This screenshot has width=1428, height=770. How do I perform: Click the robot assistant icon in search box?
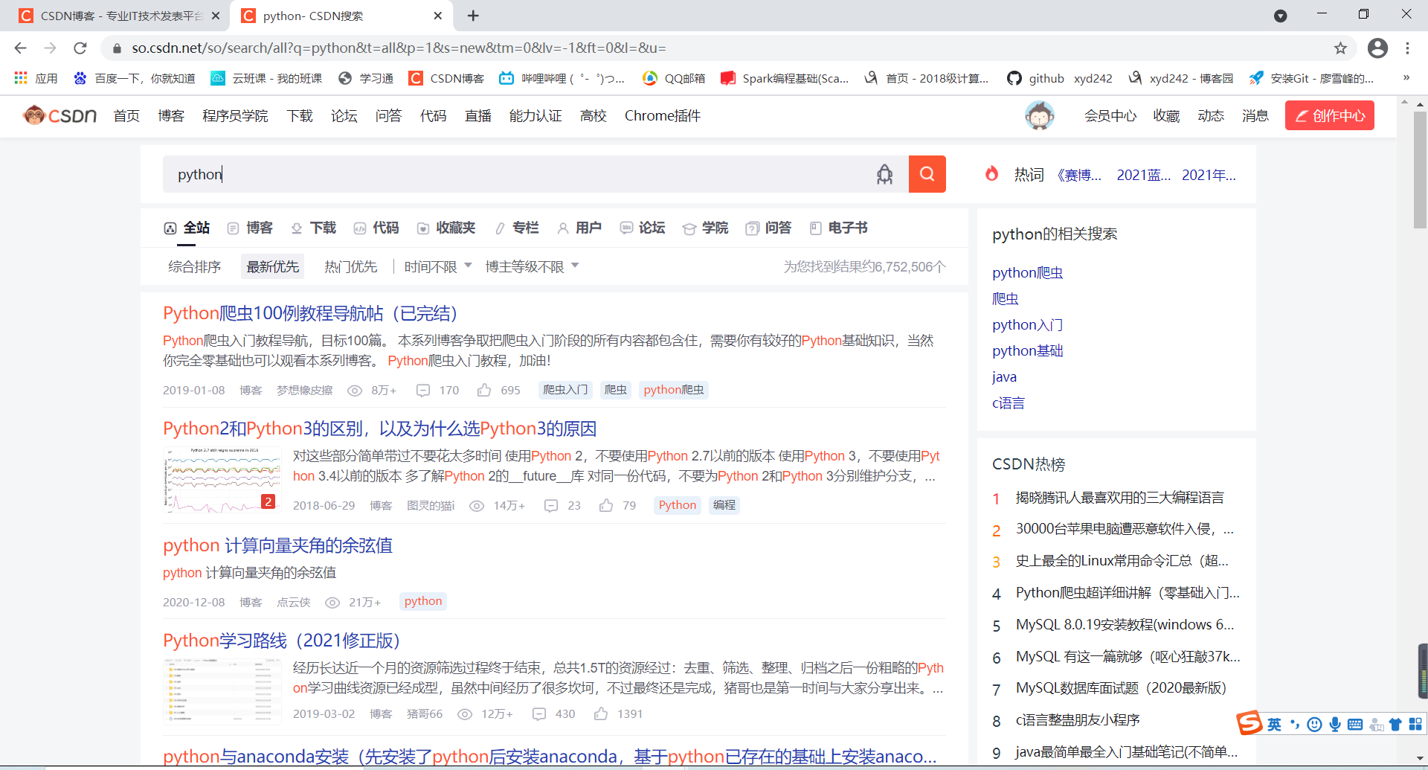point(884,174)
